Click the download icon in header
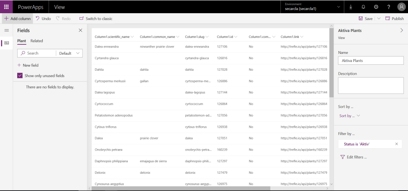This screenshot has width=408, height=191. [351, 7]
